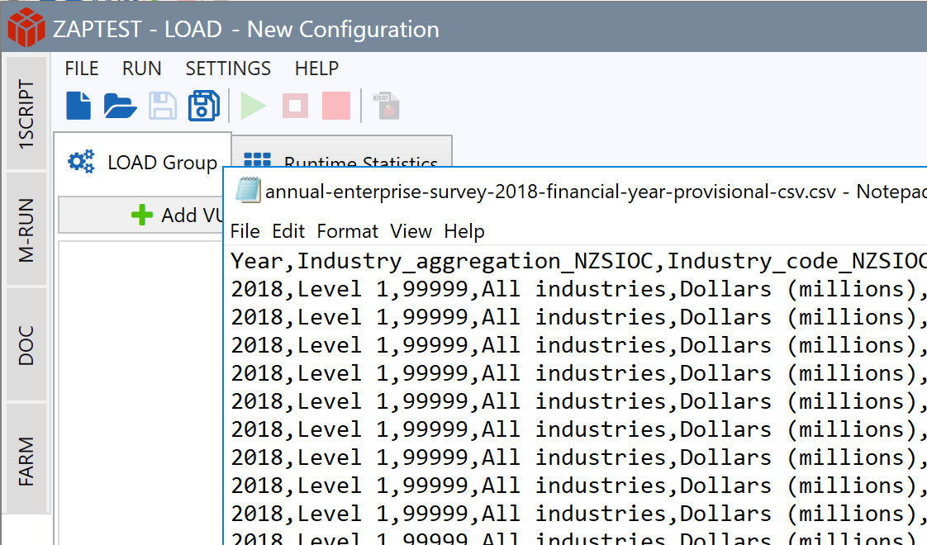Screen dimensions: 927x545
Task: Select the M-RUN side tab
Action: [x=27, y=230]
